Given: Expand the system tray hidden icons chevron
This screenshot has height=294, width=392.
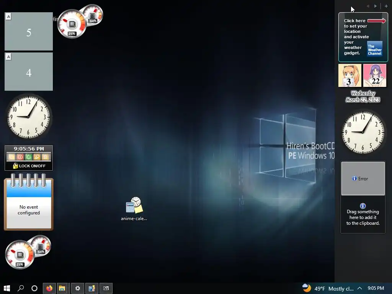Looking at the screenshot, I should coord(359,288).
